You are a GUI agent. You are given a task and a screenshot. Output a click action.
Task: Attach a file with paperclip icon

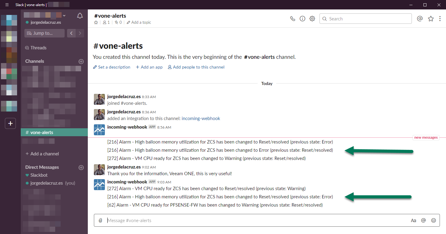(100, 220)
